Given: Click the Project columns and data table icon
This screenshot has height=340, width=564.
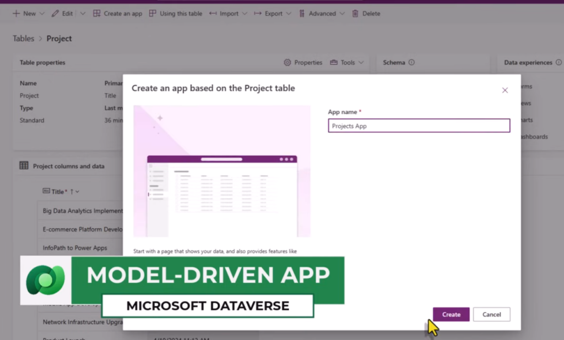Looking at the screenshot, I should tap(24, 166).
